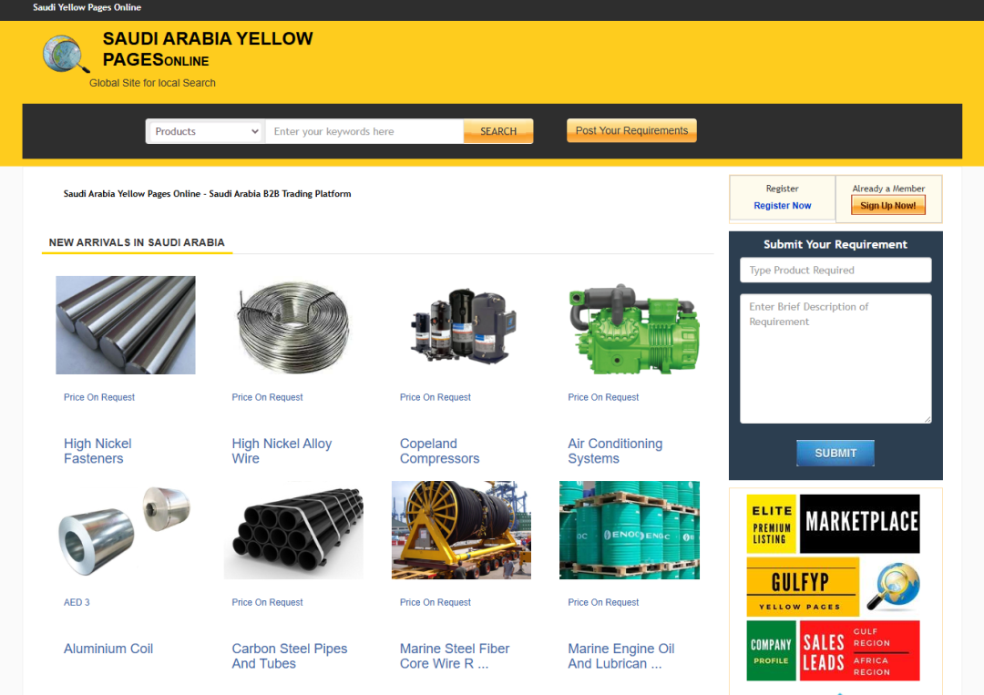This screenshot has width=984, height=695.
Task: Follow the Register Now link
Action: pyautogui.click(x=782, y=206)
